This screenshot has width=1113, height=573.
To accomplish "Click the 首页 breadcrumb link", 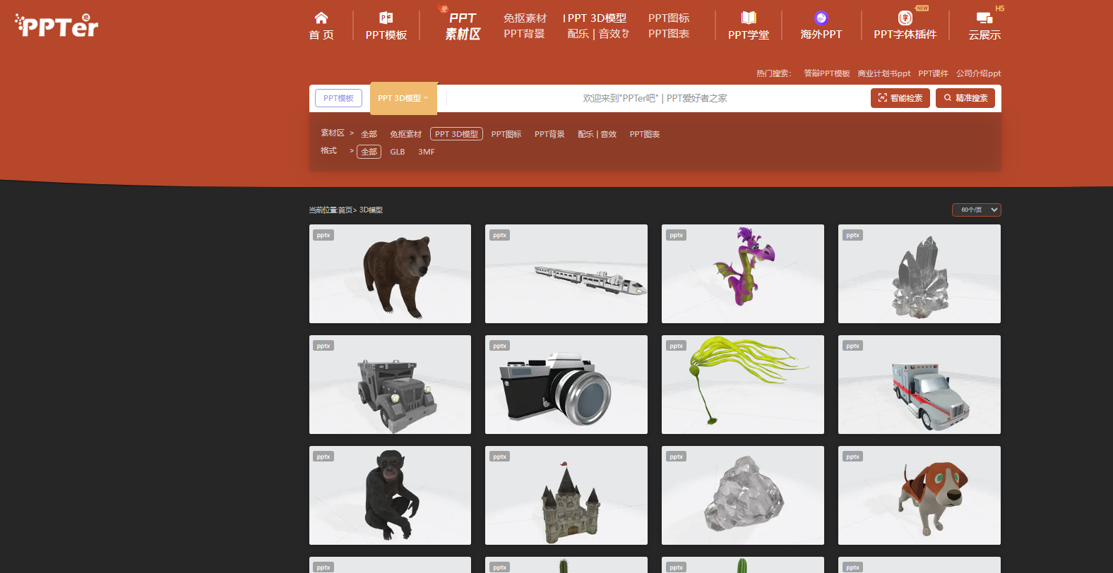I will (x=345, y=210).
